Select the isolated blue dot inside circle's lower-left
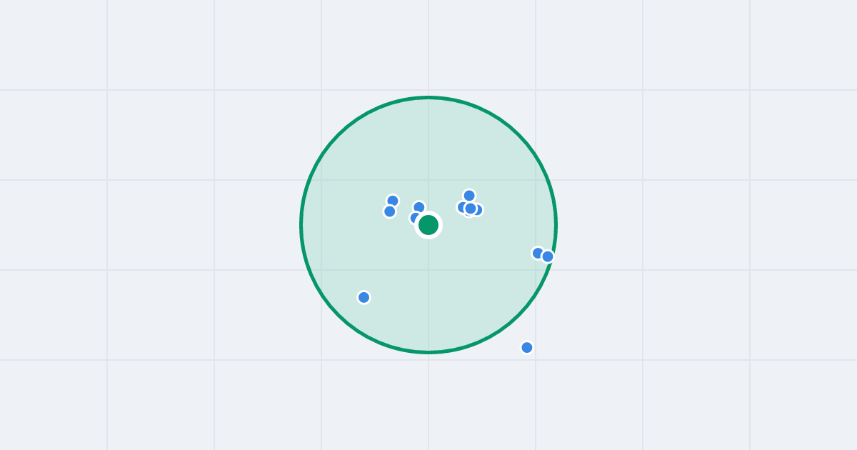 tap(364, 297)
